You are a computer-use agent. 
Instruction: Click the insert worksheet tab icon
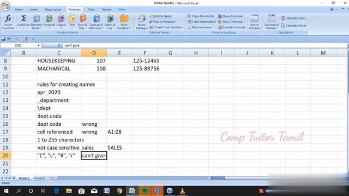[51, 178]
